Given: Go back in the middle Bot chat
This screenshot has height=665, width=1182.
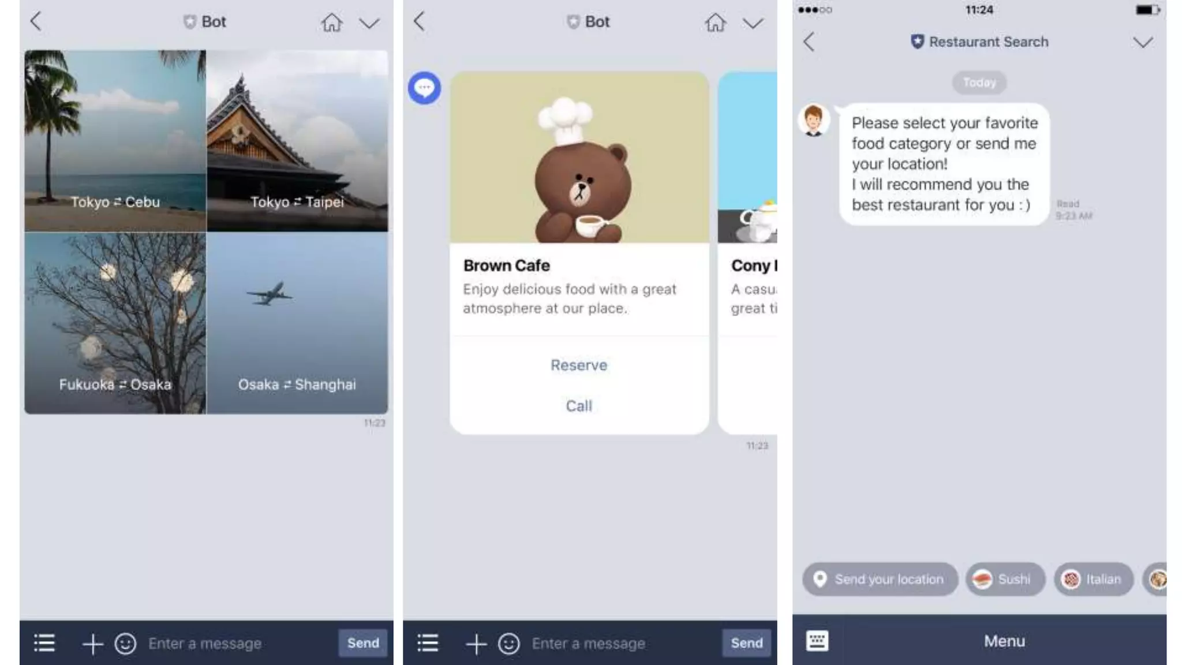Looking at the screenshot, I should point(420,22).
